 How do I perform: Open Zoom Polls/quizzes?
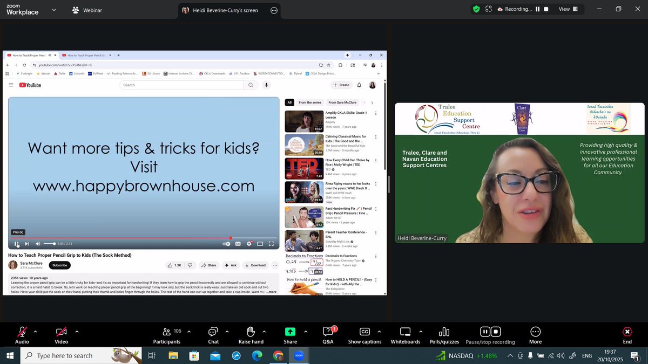tap(444, 335)
